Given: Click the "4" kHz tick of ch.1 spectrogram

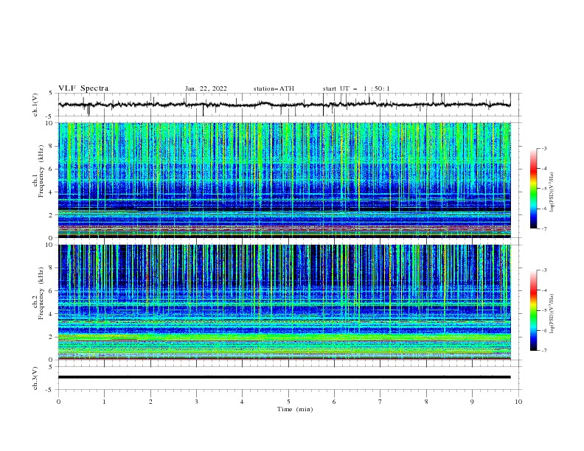Looking at the screenshot, I should 52,192.
